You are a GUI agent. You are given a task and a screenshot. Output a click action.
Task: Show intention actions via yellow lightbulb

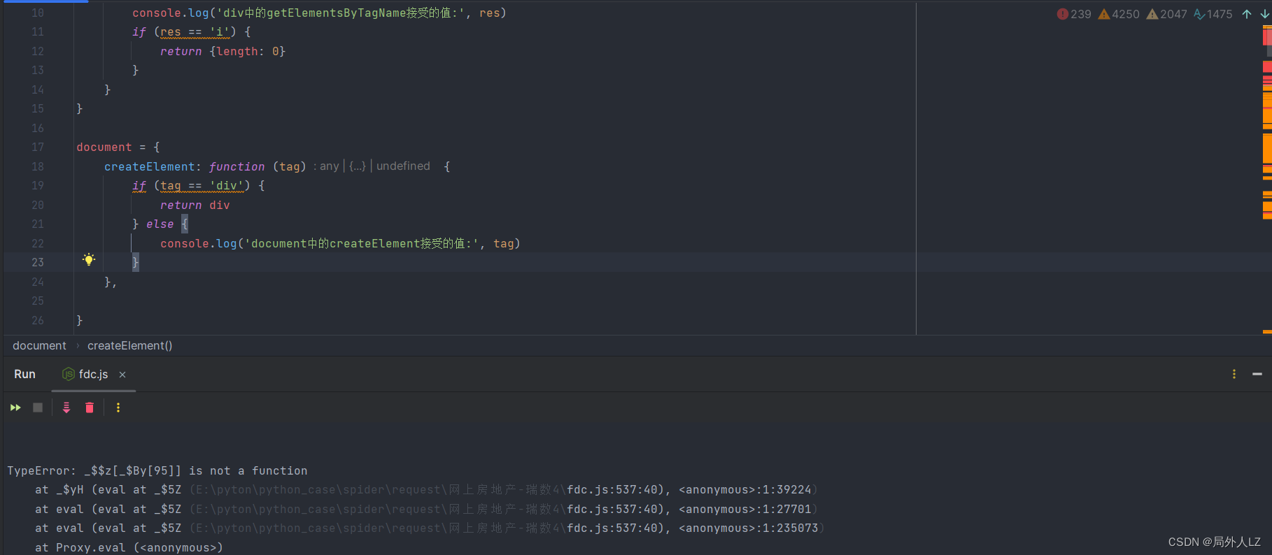[89, 260]
